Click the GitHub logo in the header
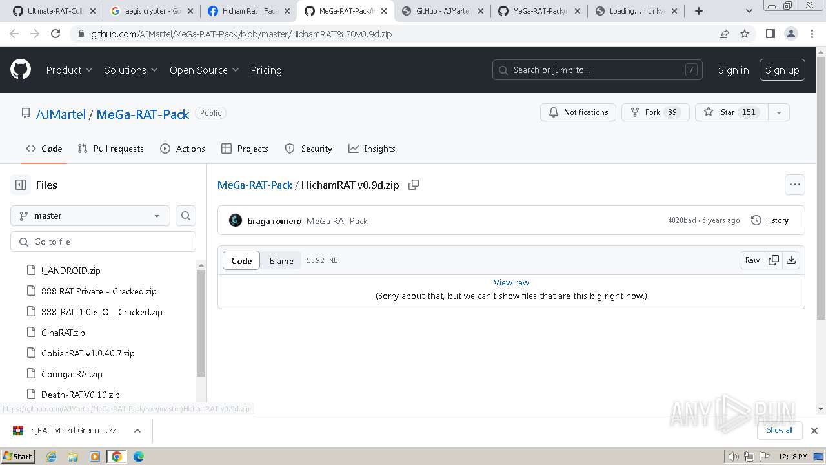This screenshot has height=465, width=826. 21,70
